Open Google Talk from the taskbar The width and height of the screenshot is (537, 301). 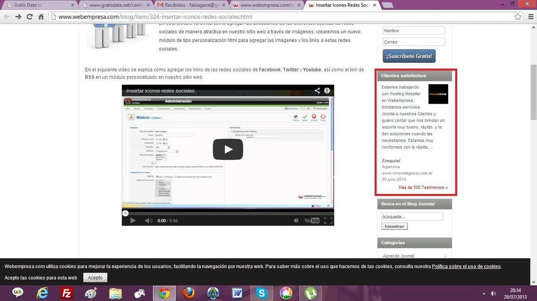(x=18, y=293)
